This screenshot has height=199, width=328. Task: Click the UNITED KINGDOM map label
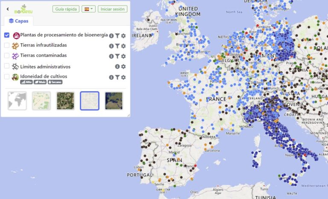pos(188,12)
